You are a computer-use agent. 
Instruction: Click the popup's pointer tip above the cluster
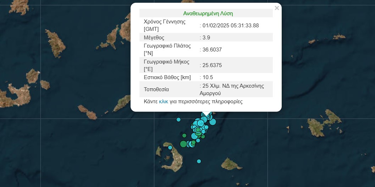[206, 113]
